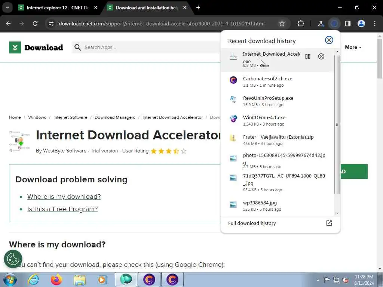383x287 pixels.
Task: Switch to internet explorer 12 CNET tab
Action: 58,8
